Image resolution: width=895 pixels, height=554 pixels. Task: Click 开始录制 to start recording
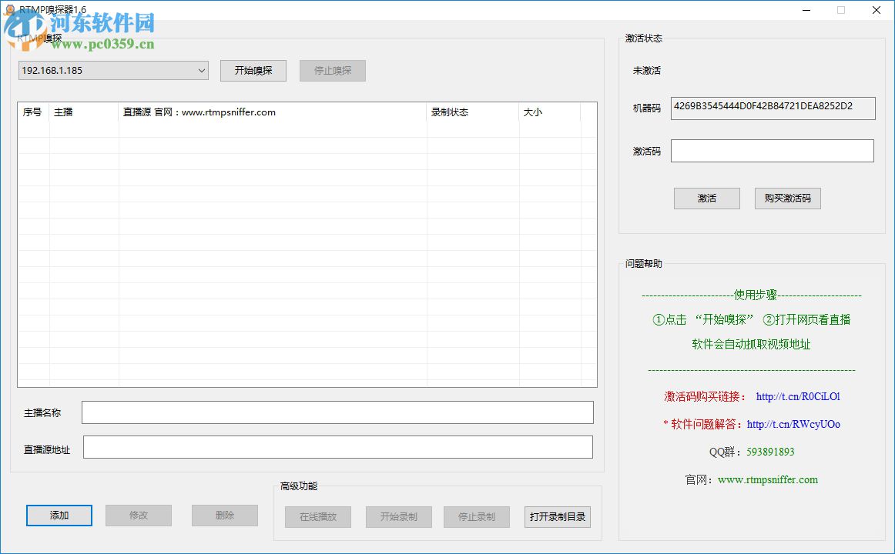(x=398, y=516)
